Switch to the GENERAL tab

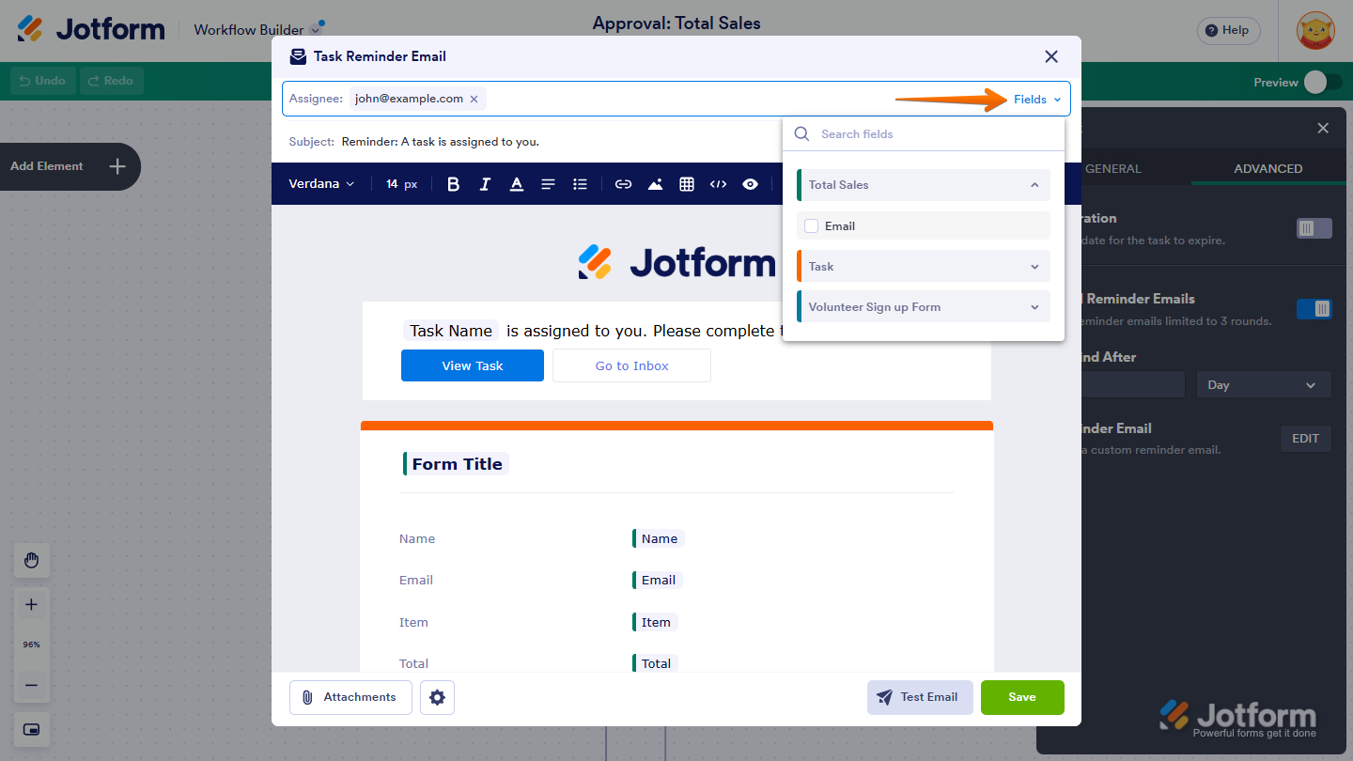click(x=1113, y=169)
